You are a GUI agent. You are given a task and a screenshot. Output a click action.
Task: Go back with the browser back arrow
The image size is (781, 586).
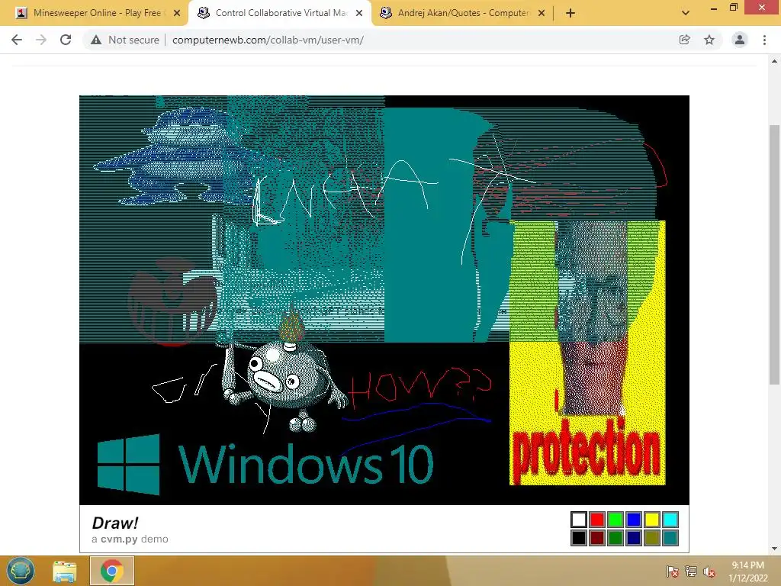[x=17, y=40]
